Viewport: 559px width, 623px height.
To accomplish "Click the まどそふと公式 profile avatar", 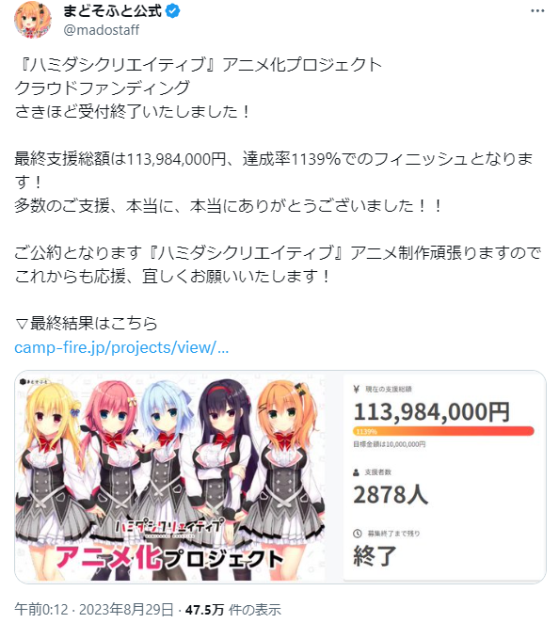I will (x=33, y=20).
